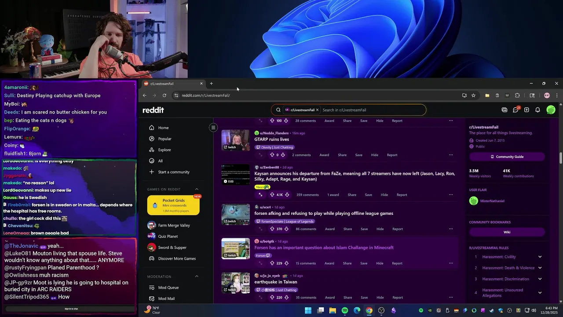Expand rule 1 Harassment: Civility
Viewport: 563px width, 317px height.
(x=540, y=257)
